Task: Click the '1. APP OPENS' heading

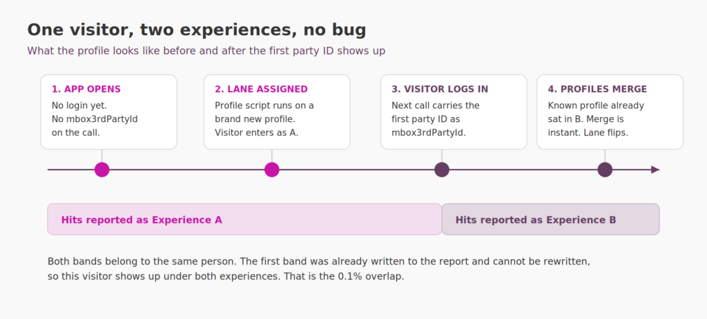Action: [86, 89]
